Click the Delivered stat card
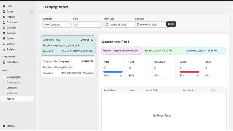 coord(164,69)
